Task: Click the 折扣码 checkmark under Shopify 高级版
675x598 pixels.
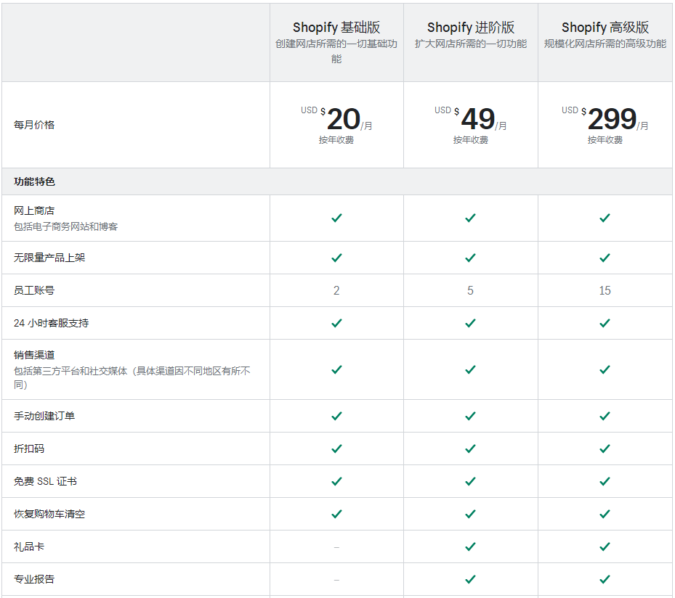Action: tap(605, 448)
